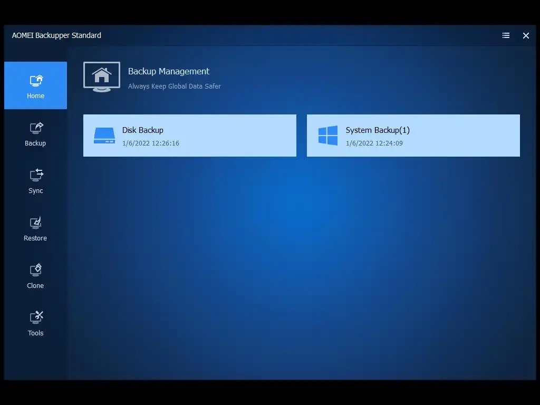Open the Backup section in sidebar
The image size is (540, 405).
coord(35,134)
